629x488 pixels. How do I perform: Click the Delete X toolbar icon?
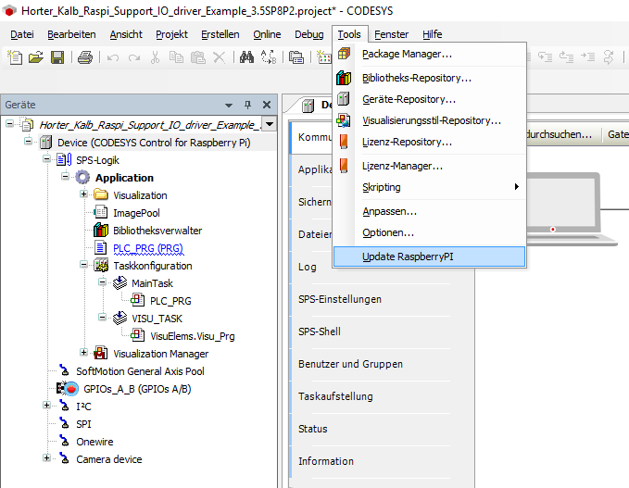[x=219, y=57]
